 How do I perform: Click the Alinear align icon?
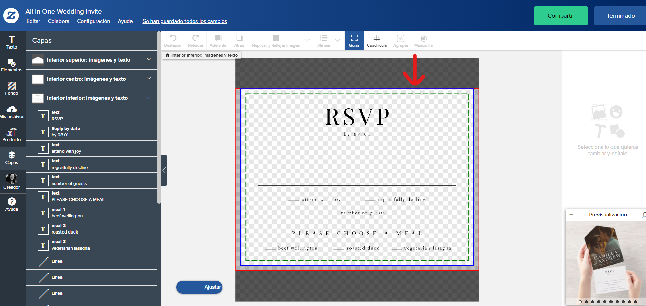pos(324,41)
